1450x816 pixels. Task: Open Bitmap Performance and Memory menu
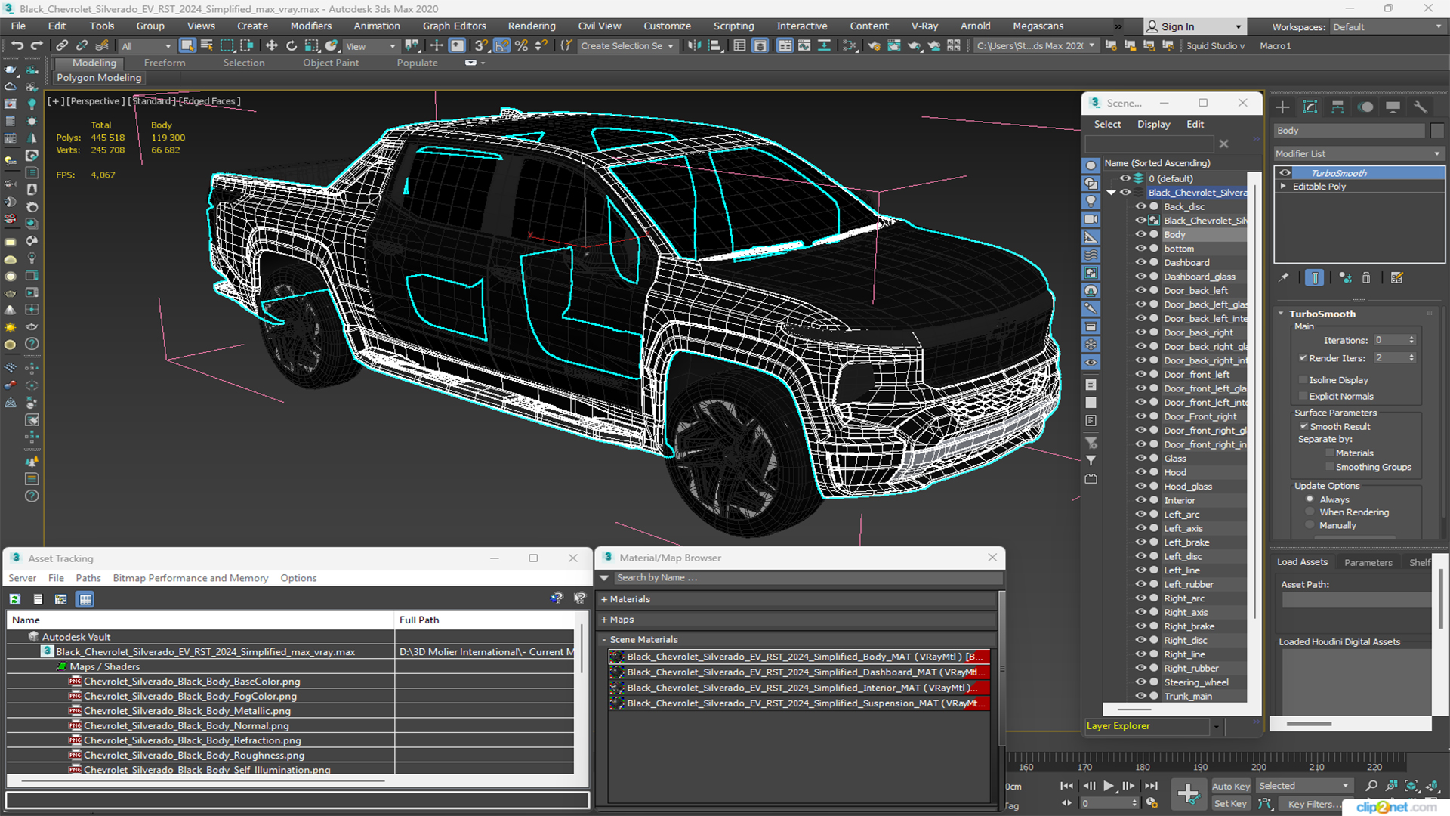(190, 578)
